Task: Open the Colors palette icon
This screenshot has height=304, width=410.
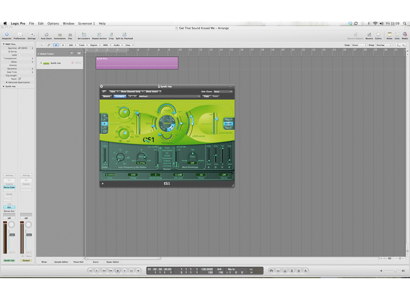Action: pyautogui.click(x=378, y=36)
